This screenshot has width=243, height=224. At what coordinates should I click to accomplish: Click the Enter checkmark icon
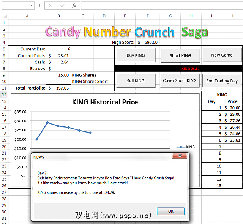[x=62, y=6]
